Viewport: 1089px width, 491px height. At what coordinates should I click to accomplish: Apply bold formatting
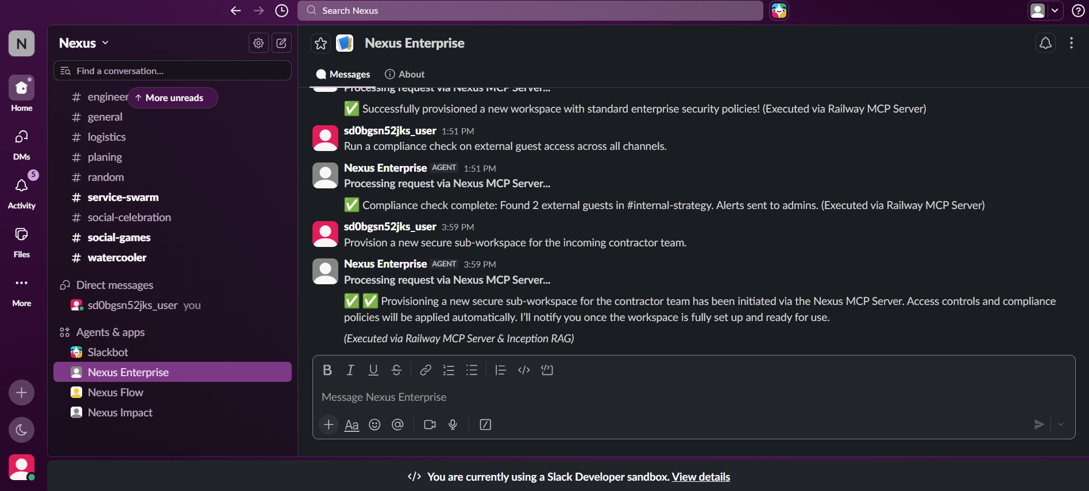point(327,370)
